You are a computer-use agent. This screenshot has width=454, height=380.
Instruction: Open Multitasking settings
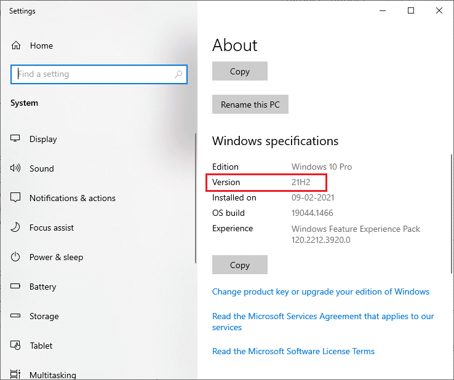pos(53,375)
